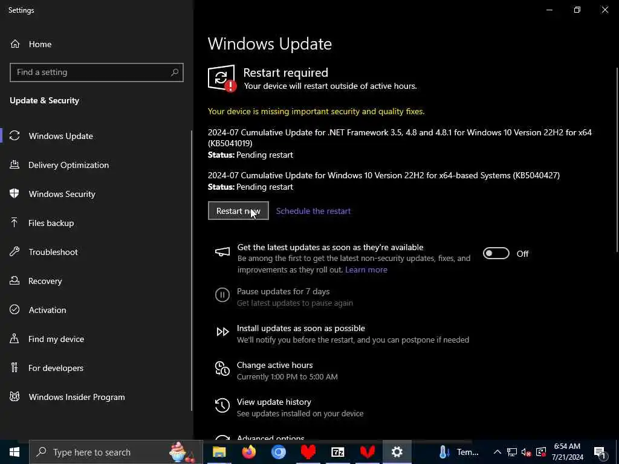Screen dimensions: 619x464
Task: Select Troubleshoot in the sidebar
Action: (96, 252)
